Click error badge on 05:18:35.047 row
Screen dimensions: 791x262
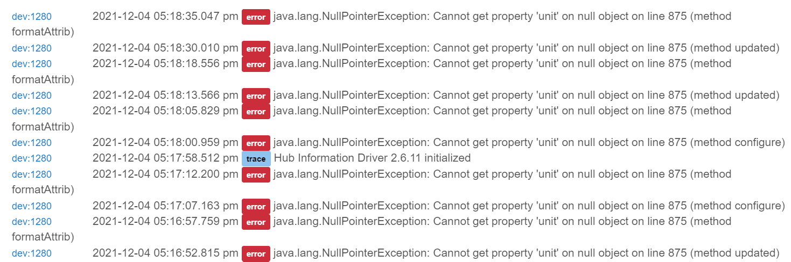click(x=256, y=17)
